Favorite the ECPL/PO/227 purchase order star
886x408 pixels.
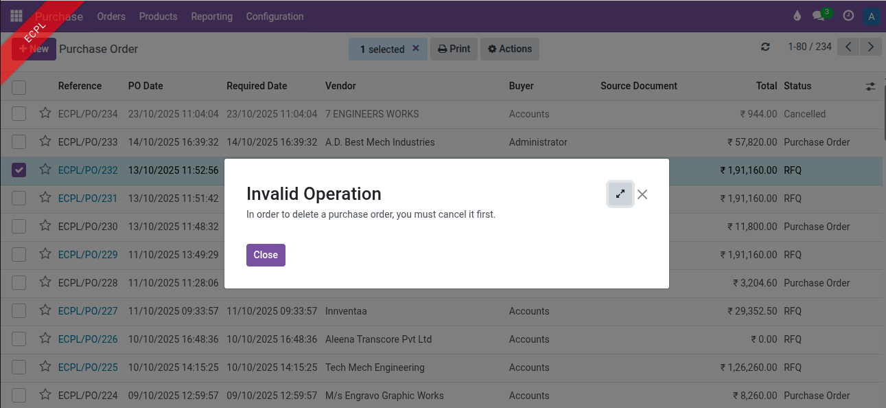(45, 310)
